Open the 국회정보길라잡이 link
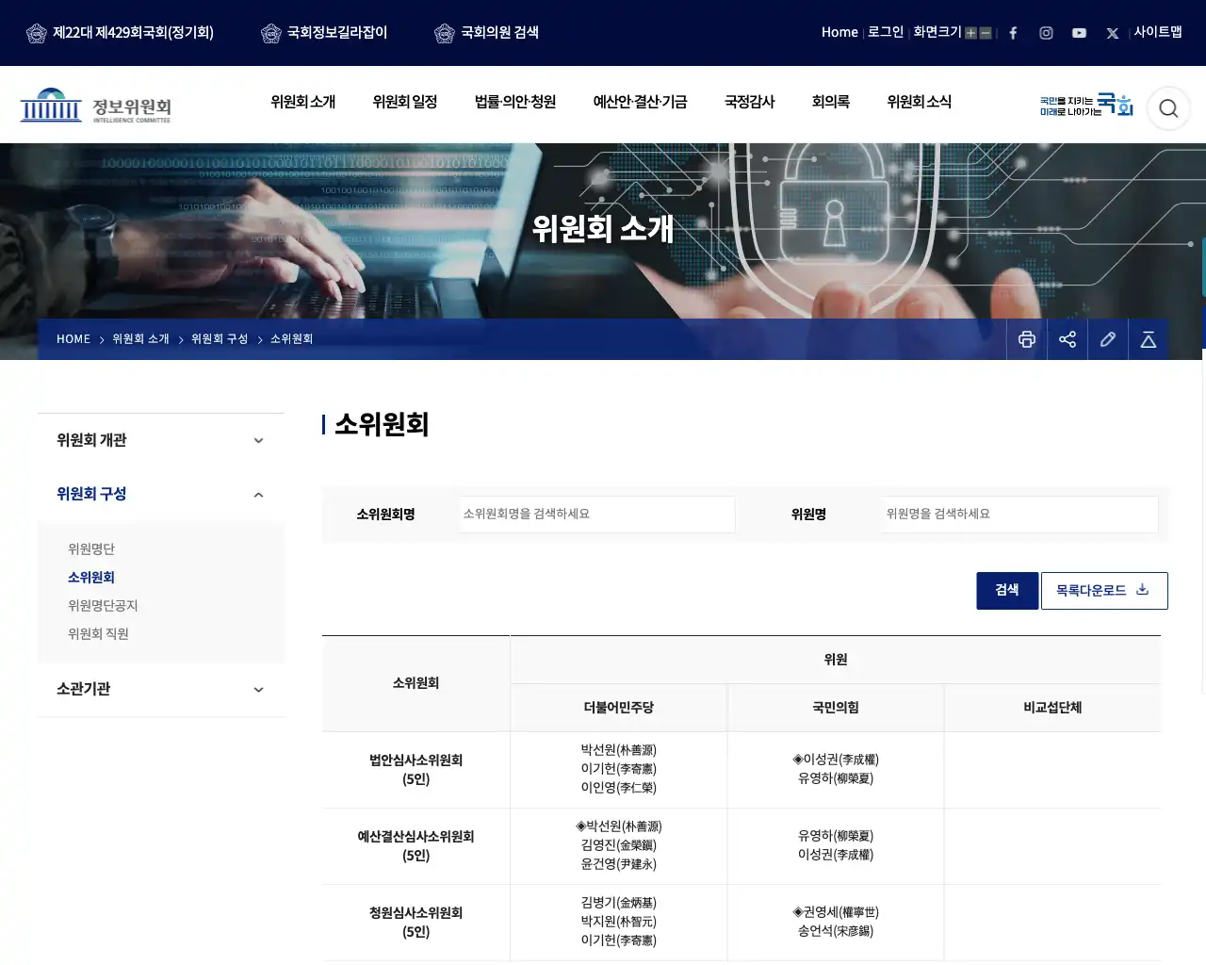 click(324, 33)
